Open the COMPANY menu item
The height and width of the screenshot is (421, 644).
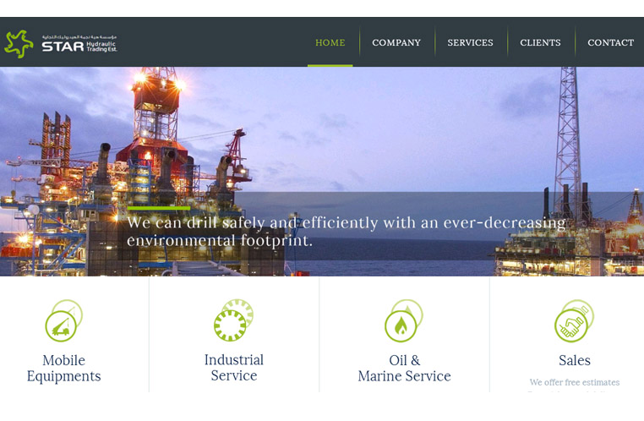[x=396, y=43]
